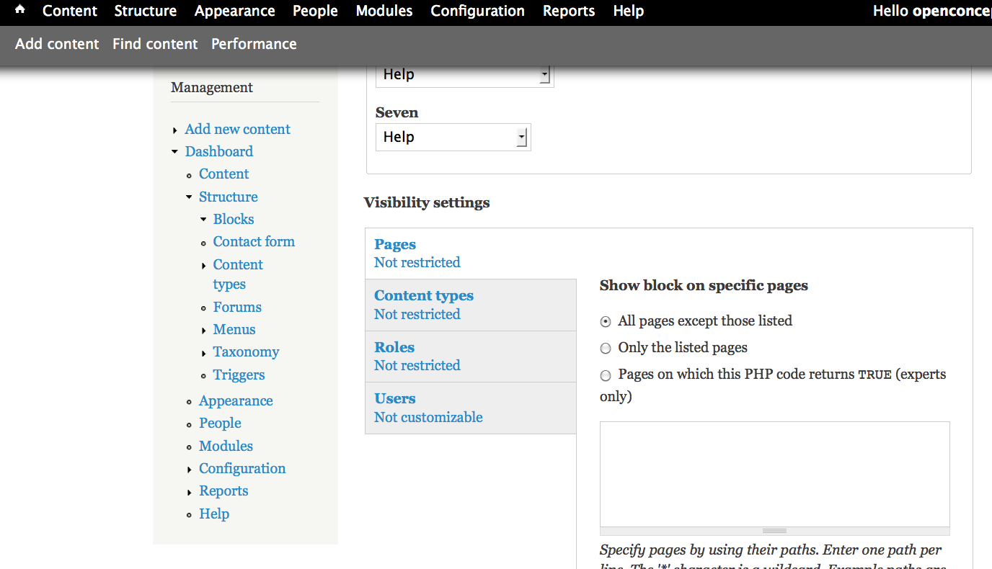The width and height of the screenshot is (992, 569).
Task: Click the Hello openconce user link
Action: tap(931, 10)
